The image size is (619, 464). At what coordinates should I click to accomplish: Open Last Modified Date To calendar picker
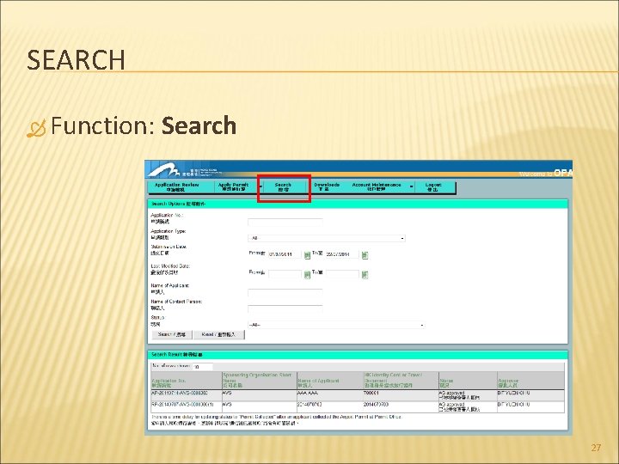(365, 275)
